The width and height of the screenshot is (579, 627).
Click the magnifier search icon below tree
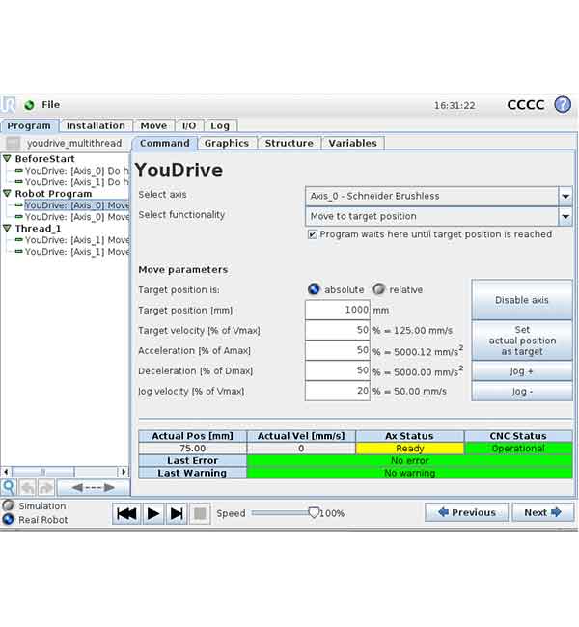[9, 487]
